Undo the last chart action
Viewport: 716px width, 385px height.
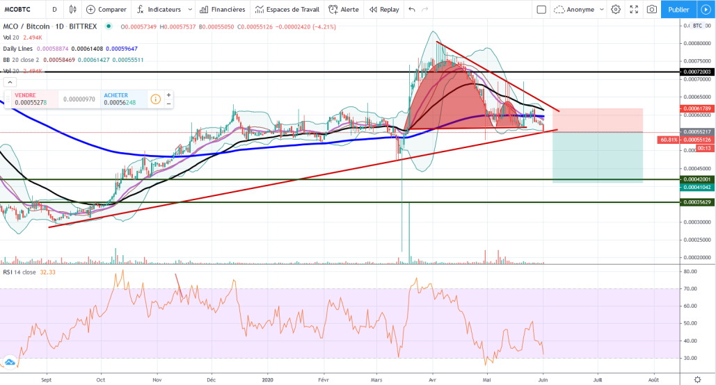point(412,9)
